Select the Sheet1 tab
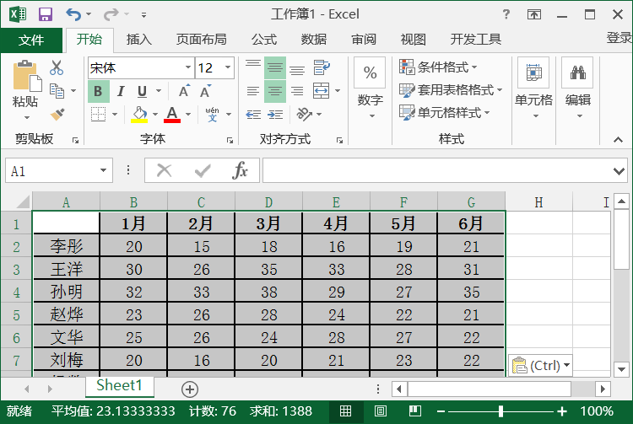Viewport: 633px width, 424px height. 120,386
